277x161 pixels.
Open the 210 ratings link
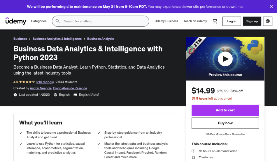click(x=45, y=82)
